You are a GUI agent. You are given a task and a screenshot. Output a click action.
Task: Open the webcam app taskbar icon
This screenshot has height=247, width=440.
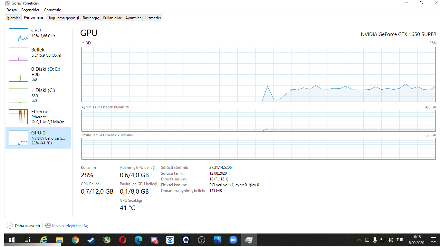(x=186, y=240)
